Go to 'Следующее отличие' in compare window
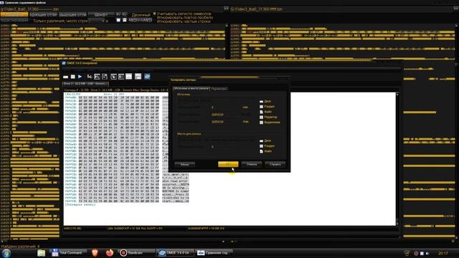This screenshot has width=459, height=258. pyautogui.click(x=43, y=14)
